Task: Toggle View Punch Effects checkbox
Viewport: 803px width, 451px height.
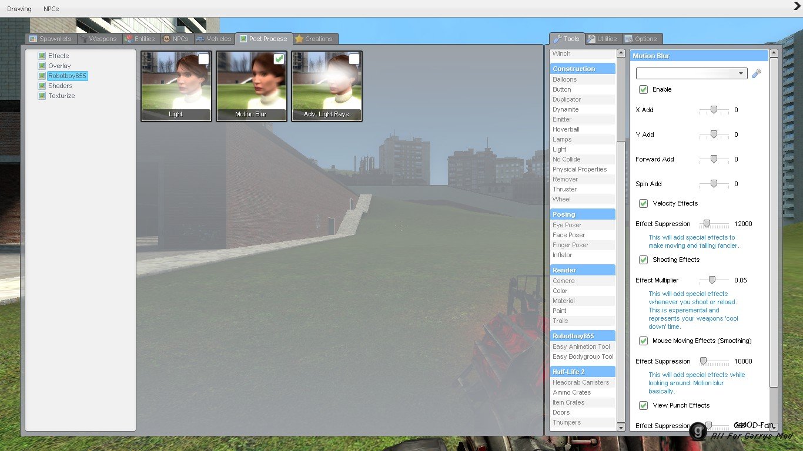Action: click(x=643, y=405)
